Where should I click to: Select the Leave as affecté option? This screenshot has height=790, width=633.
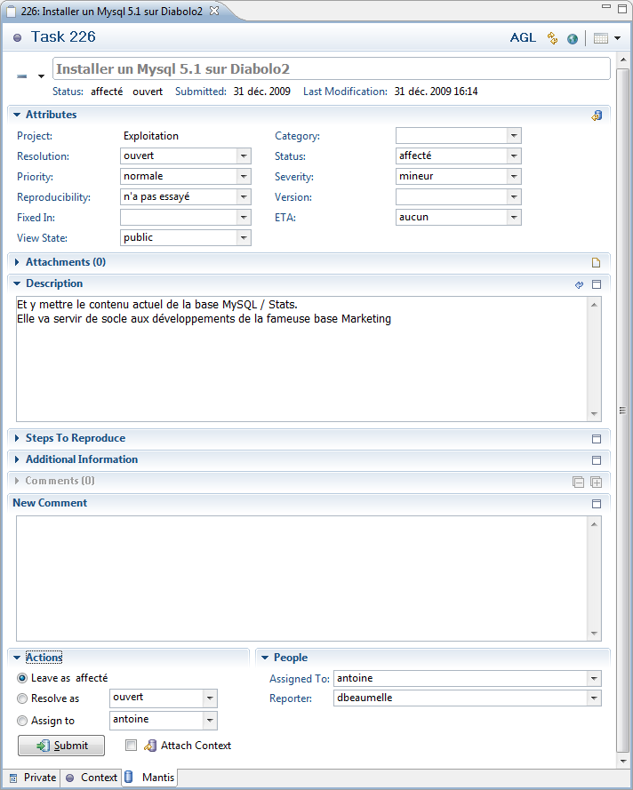[x=22, y=678]
